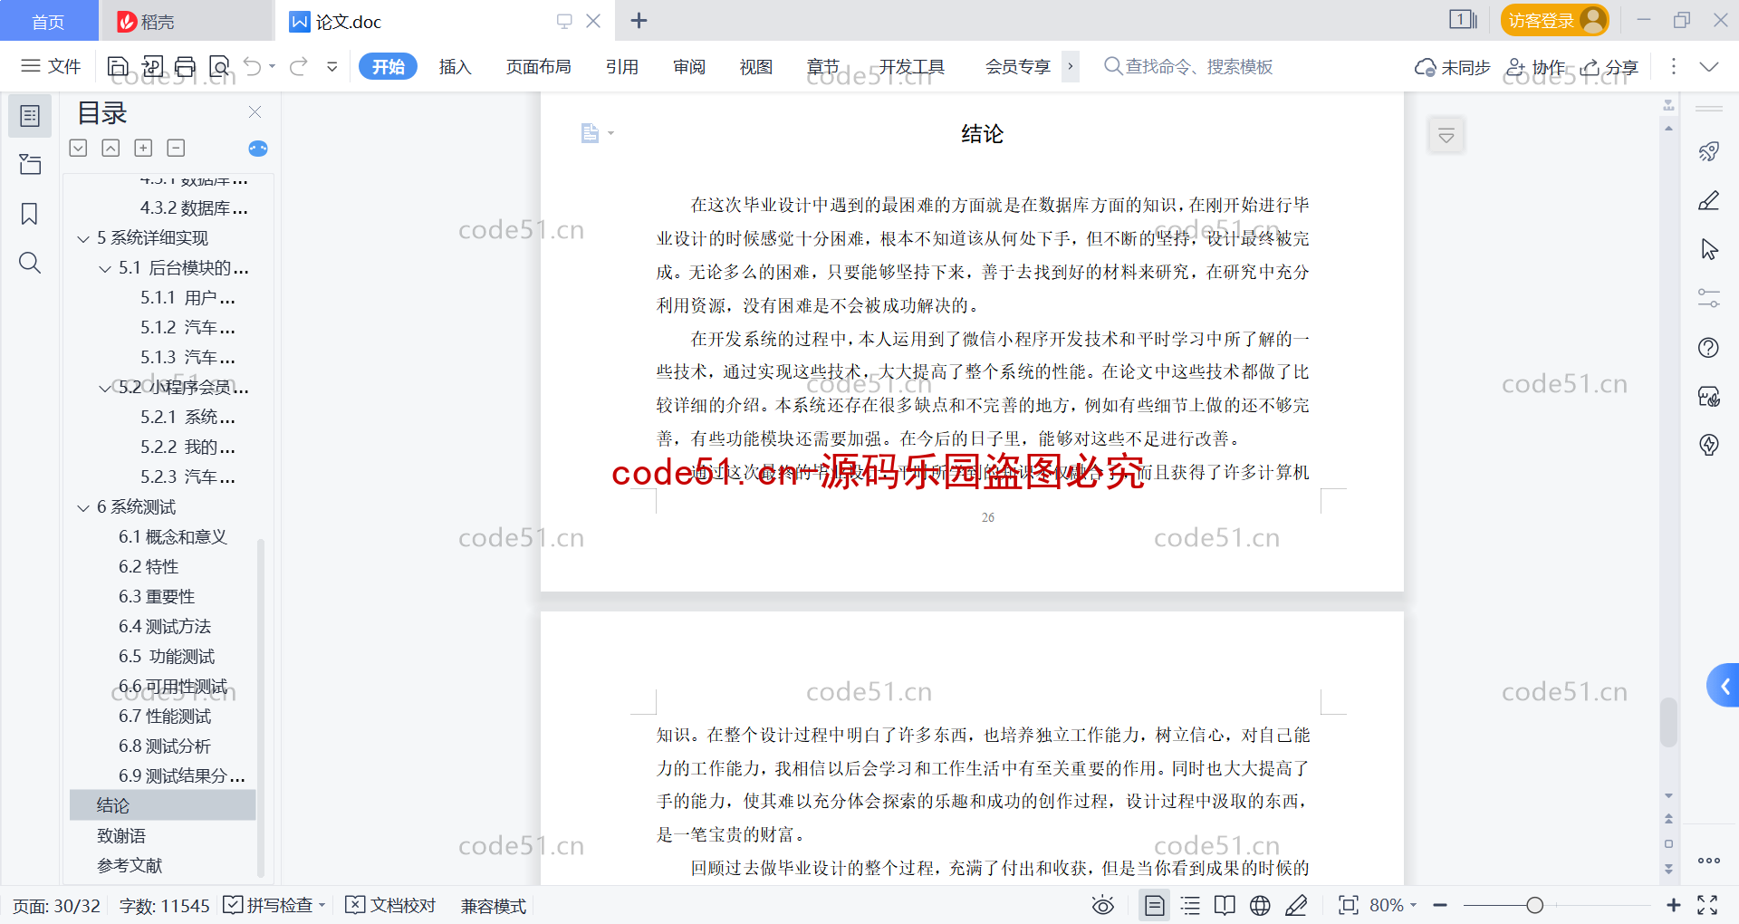This screenshot has width=1739, height=924.
Task: Click the 分享 share button
Action: (x=1609, y=67)
